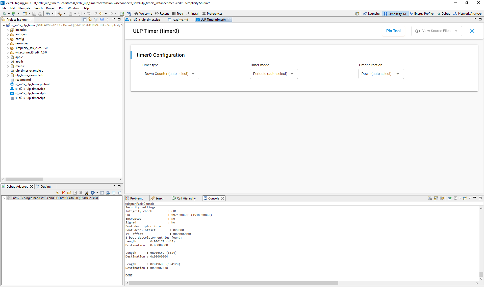Open the Timer type dropdown
484x287 pixels.
[170, 74]
